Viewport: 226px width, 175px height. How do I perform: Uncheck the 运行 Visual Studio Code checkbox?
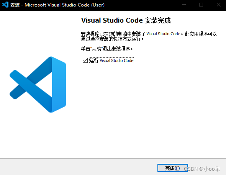(x=85, y=61)
